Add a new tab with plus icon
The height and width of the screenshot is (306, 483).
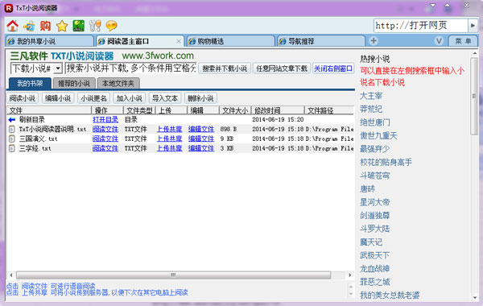(x=374, y=41)
